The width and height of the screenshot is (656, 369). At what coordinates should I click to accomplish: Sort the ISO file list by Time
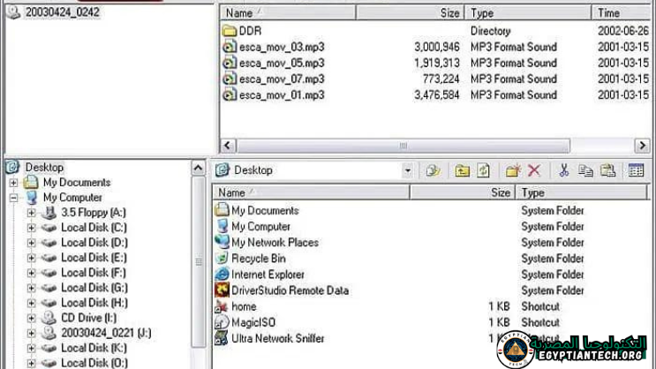coord(623,13)
